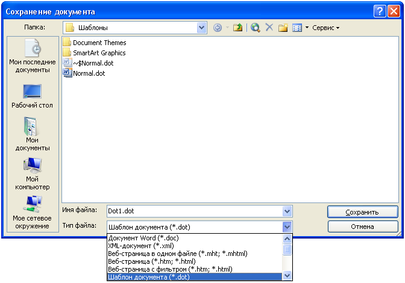The height and width of the screenshot is (283, 405).
Task: Select the SmartArt Graphics folder
Action: [94, 53]
